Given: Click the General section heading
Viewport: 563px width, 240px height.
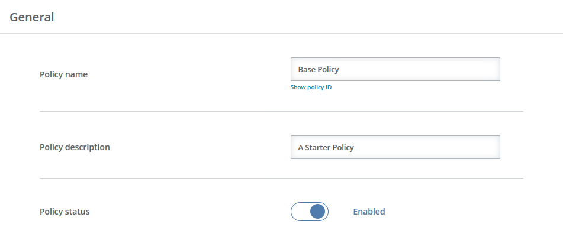Looking at the screenshot, I should 31,17.
